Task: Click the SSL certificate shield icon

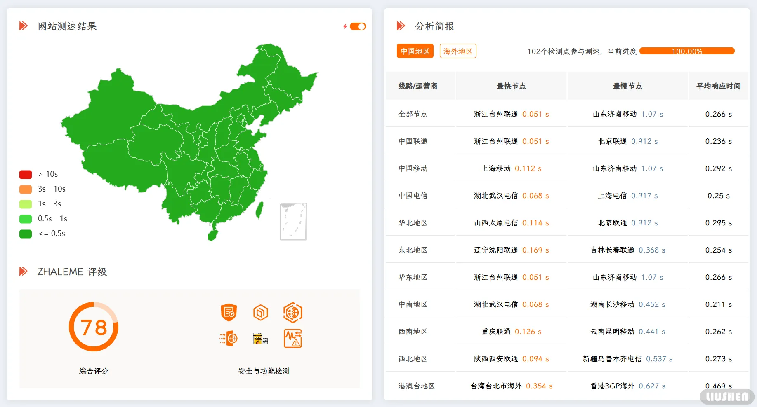Action: [x=229, y=312]
